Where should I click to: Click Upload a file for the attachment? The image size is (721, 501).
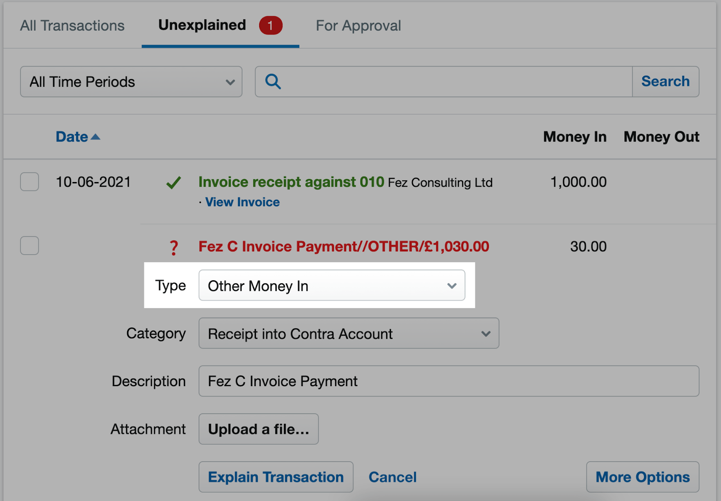click(258, 429)
